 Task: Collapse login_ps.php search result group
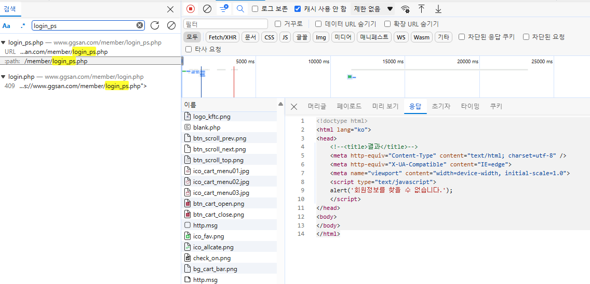[x=3, y=43]
